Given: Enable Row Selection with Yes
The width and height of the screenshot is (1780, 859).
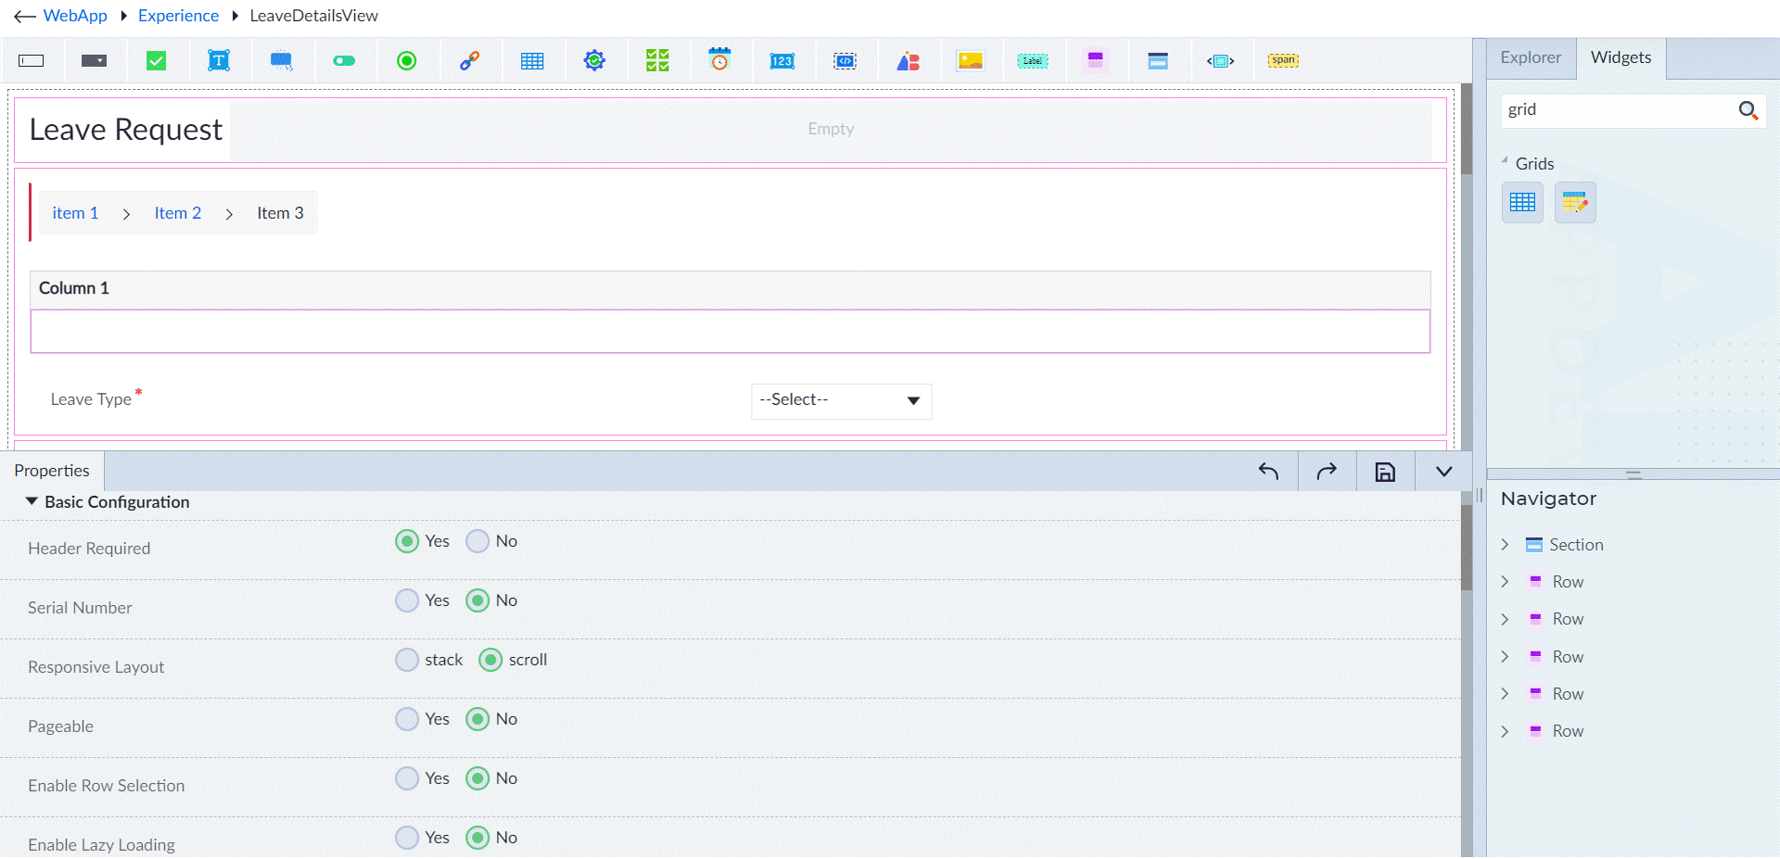Looking at the screenshot, I should (407, 778).
